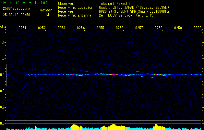This screenshot has width=204, height=130.
Task: Click the Observer field label
Action: 66,4
